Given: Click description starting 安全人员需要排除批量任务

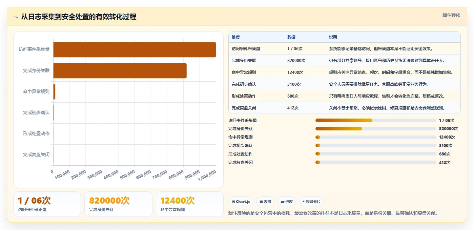Looking at the screenshot, I should (x=379, y=84).
